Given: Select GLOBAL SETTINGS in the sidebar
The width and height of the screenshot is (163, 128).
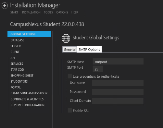Looking at the screenshot, I should tap(29, 34).
